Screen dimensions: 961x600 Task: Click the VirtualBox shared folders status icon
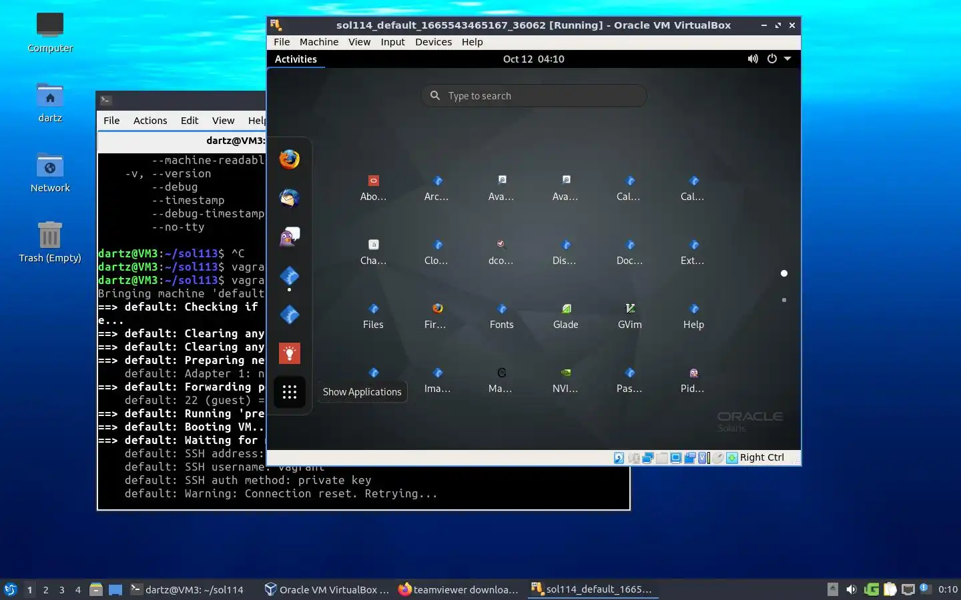point(661,458)
